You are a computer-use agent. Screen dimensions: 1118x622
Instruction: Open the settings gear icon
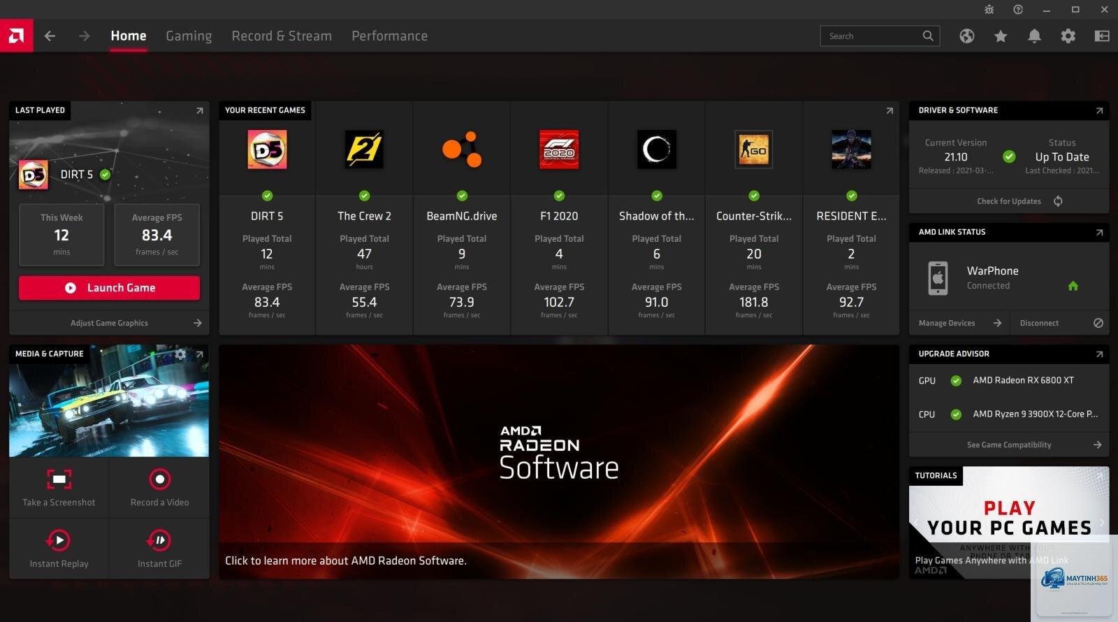[x=1068, y=36]
